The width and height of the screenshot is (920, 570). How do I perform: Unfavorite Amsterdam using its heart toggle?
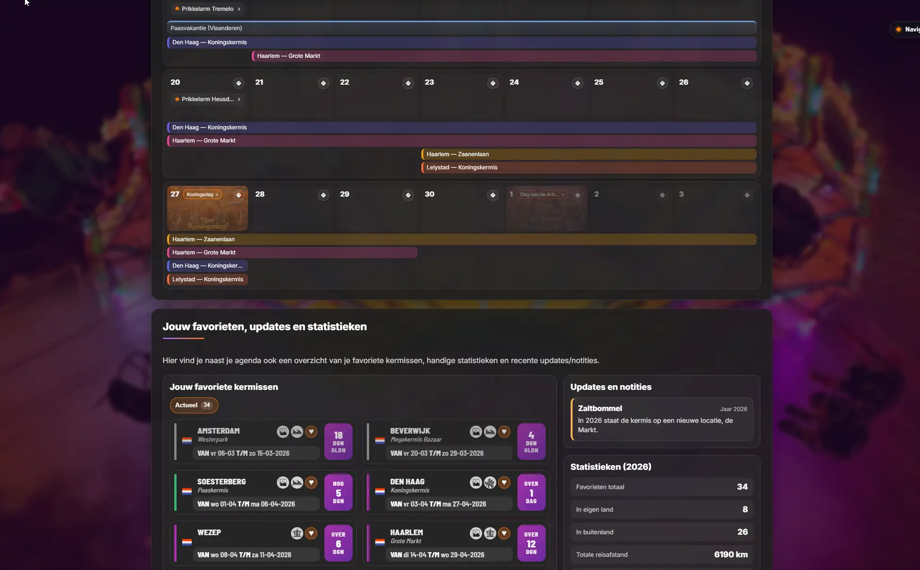pos(311,432)
